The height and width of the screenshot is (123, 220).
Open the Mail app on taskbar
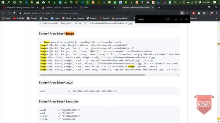[x=43, y=2]
